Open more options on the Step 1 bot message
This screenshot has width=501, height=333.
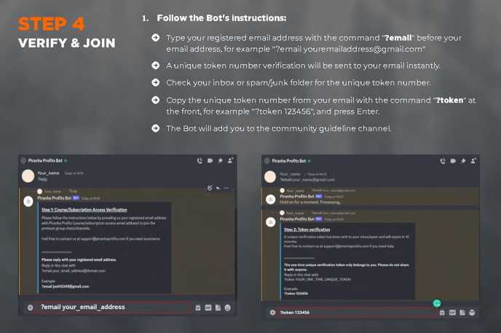coord(226,188)
